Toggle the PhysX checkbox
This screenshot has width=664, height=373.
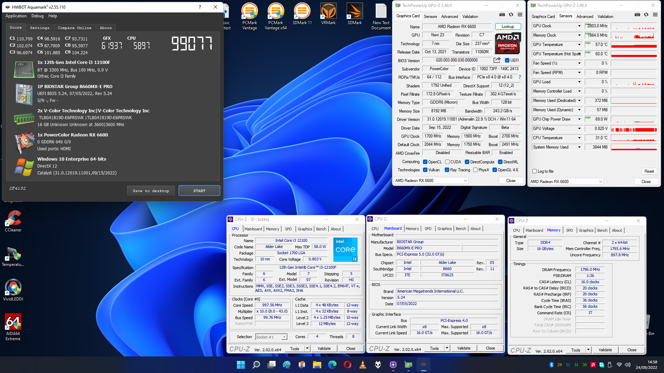tap(475, 170)
